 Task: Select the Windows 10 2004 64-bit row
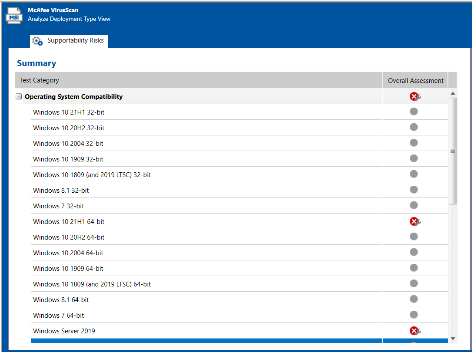pyautogui.click(x=239, y=253)
